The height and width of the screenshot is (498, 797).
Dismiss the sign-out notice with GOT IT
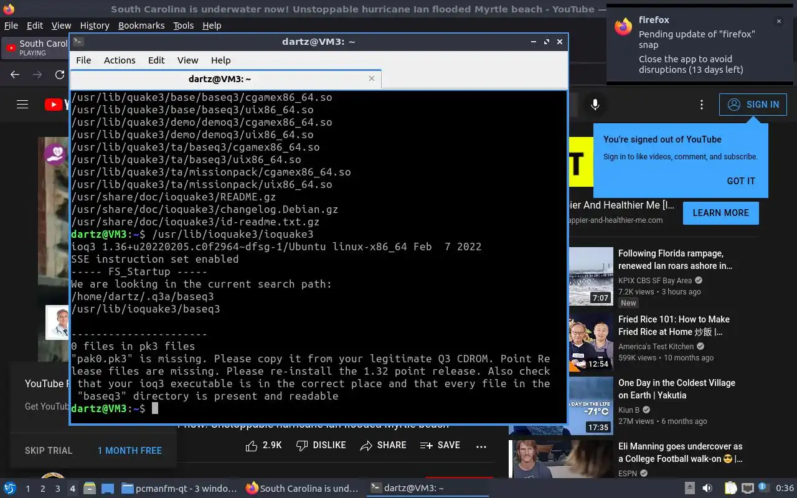(741, 181)
